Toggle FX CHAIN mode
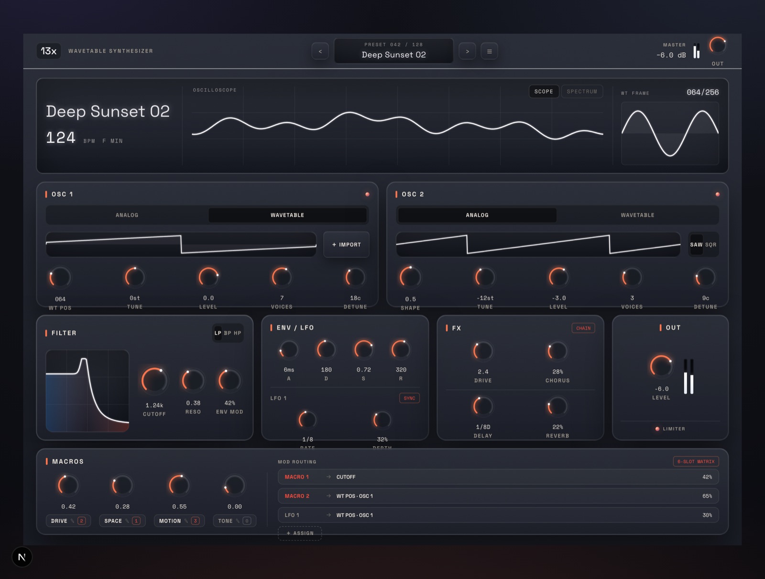This screenshot has height=579, width=765. 583,328
